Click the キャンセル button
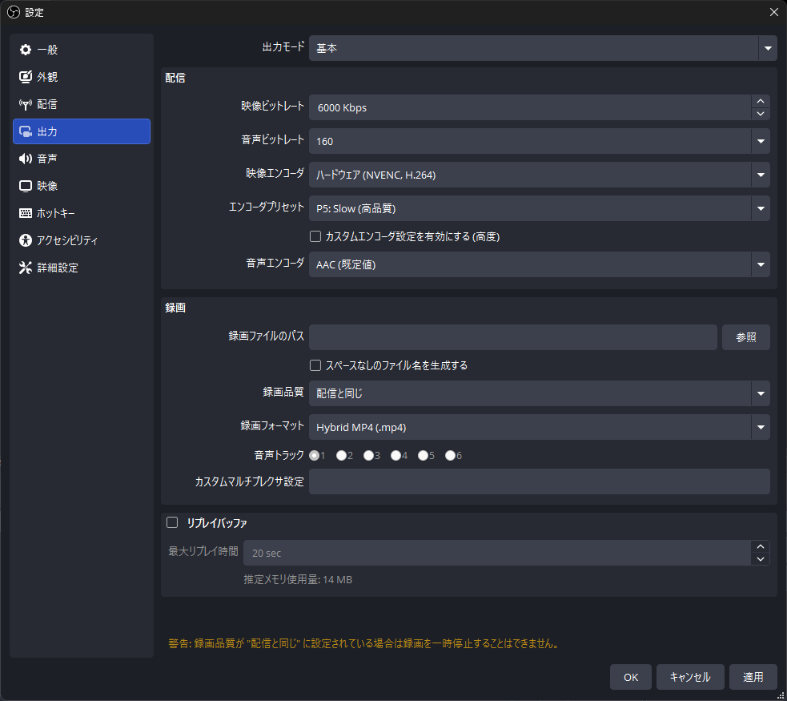The width and height of the screenshot is (787, 701). pyautogui.click(x=690, y=678)
